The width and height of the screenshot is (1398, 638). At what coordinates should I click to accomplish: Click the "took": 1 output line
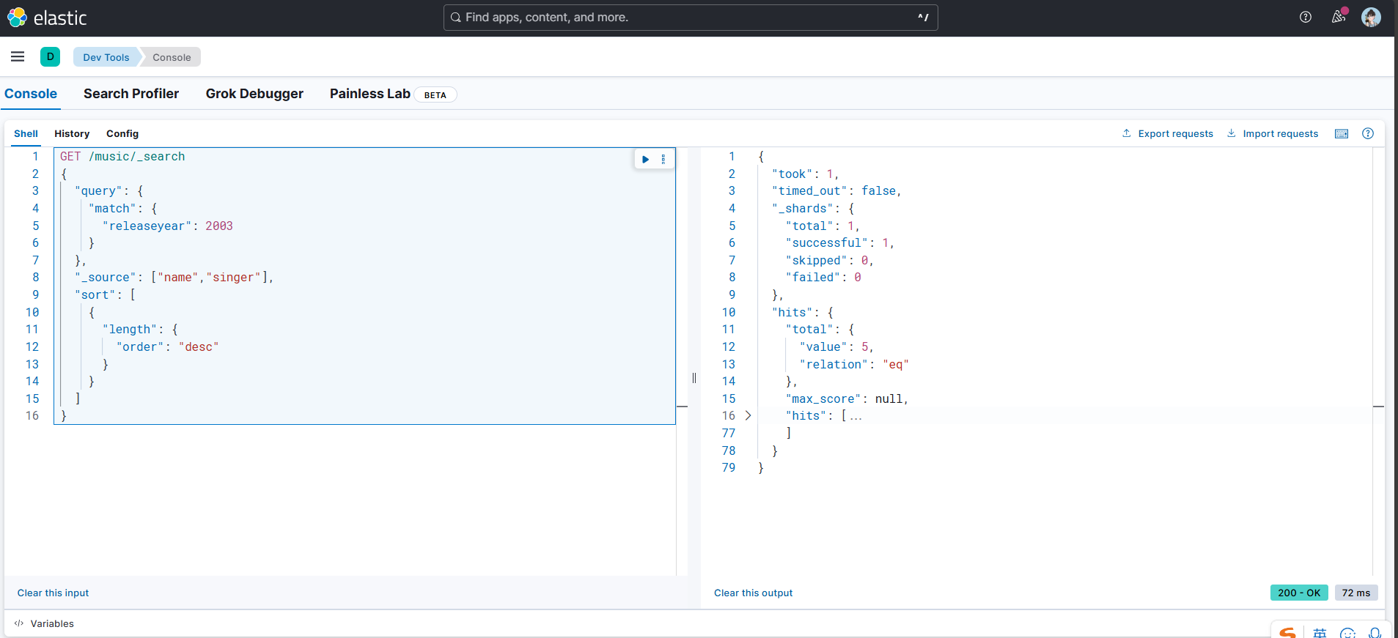805,174
